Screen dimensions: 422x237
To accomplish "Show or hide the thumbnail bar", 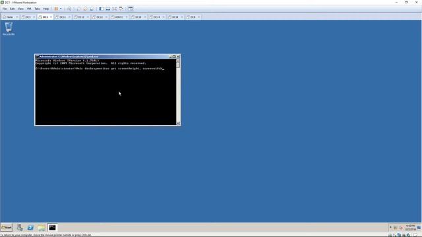I will tap(108, 9).
